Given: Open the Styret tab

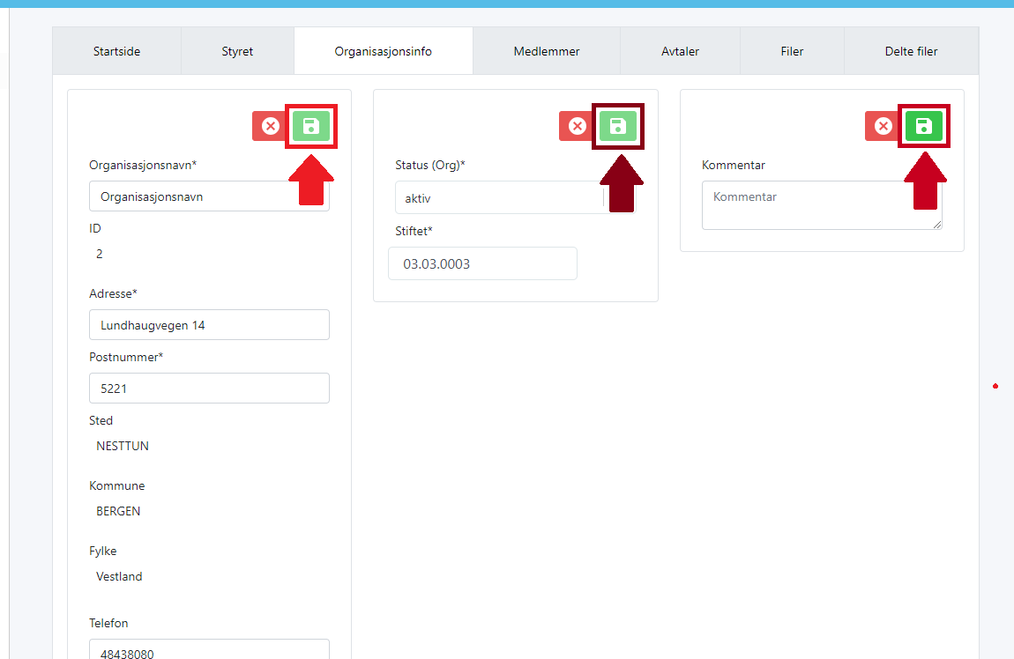Looking at the screenshot, I should coord(237,51).
